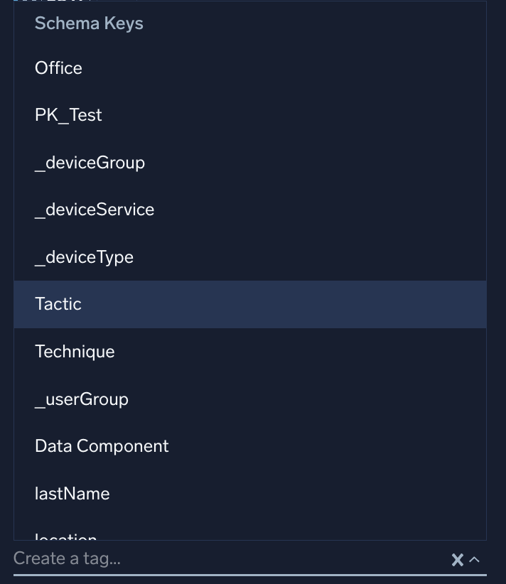
Task: Click the Schema Keys header
Action: (89, 23)
